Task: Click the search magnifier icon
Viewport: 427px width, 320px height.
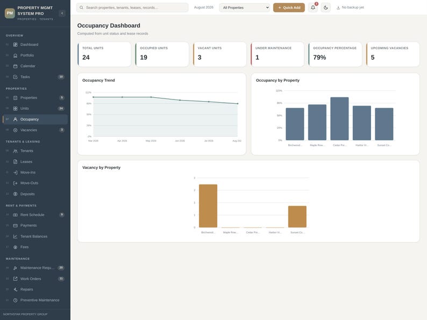Action: coord(81,8)
